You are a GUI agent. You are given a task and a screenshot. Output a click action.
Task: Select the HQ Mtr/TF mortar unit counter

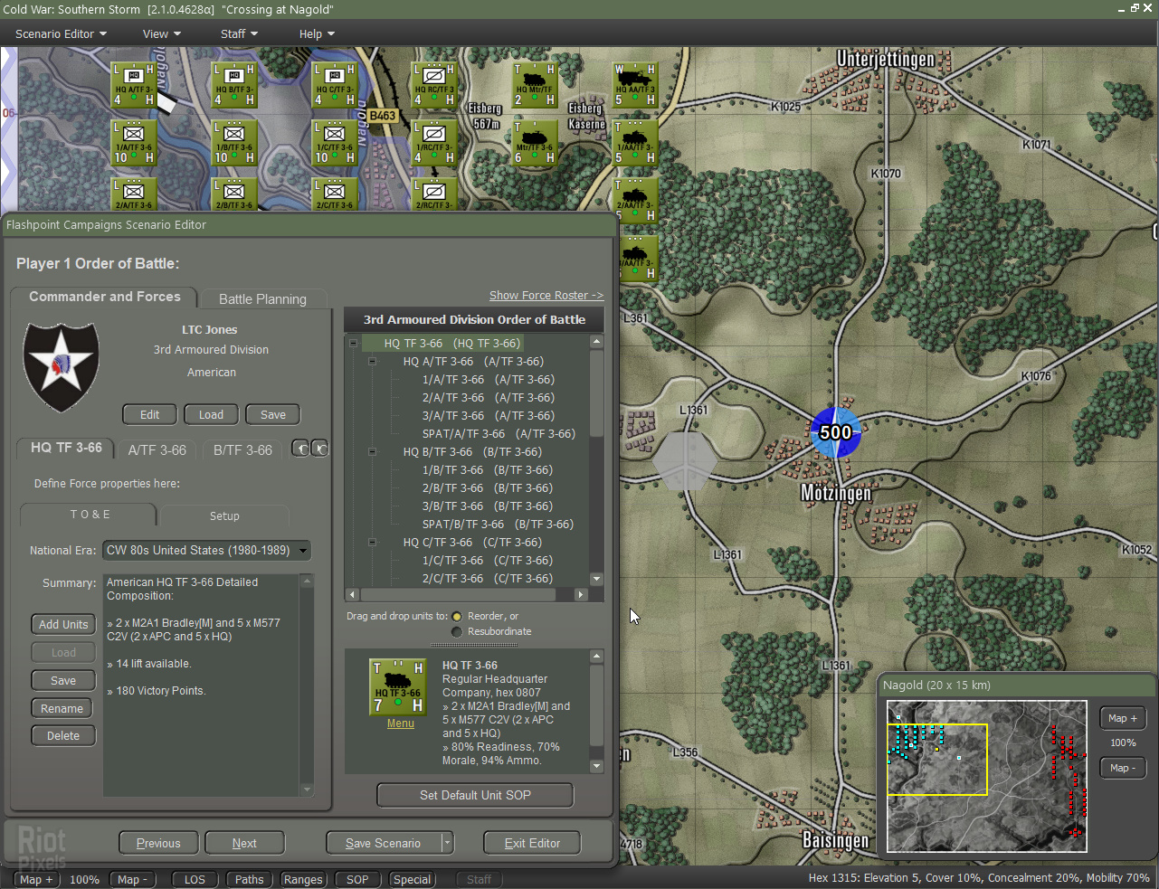pos(535,85)
